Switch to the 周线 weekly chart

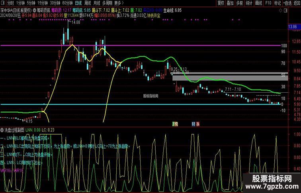click(88, 3)
